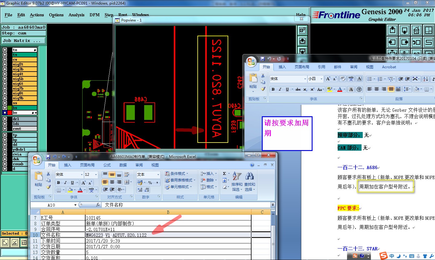Toggle display checkbox for layer cs
The image size is (435, 260).
(x=5, y=59)
